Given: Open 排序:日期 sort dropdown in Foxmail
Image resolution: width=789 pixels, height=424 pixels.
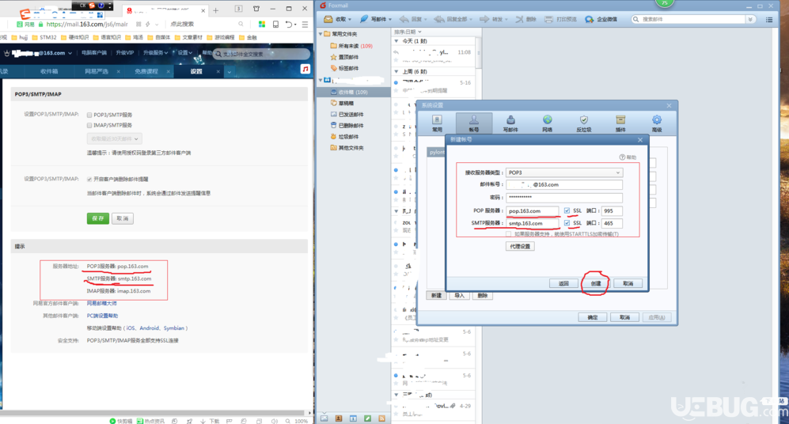Looking at the screenshot, I should point(408,32).
